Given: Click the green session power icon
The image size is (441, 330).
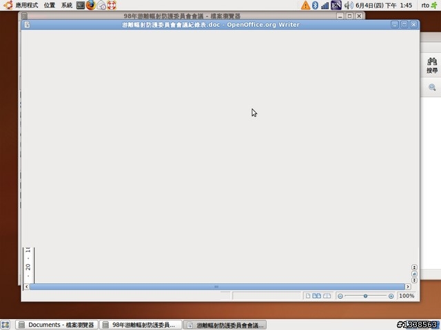Looking at the screenshot, I should (x=434, y=5).
